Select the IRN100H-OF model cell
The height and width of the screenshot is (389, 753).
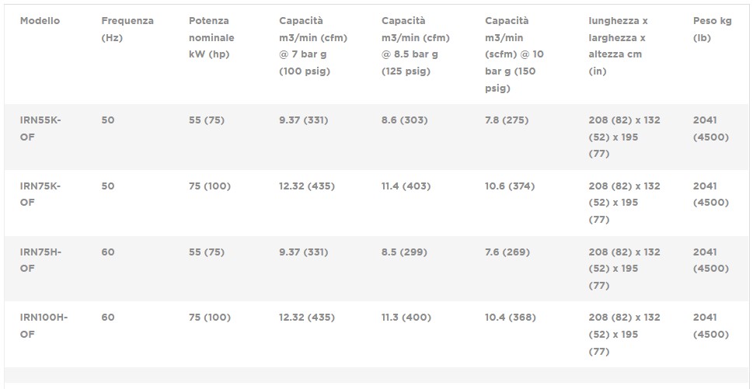[44, 325]
